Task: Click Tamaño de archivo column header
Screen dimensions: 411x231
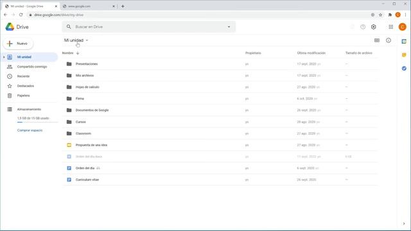Action: pos(358,53)
